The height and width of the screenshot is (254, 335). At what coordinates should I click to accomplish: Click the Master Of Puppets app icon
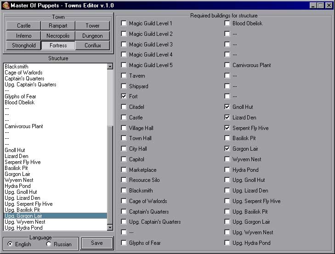coord(6,5)
